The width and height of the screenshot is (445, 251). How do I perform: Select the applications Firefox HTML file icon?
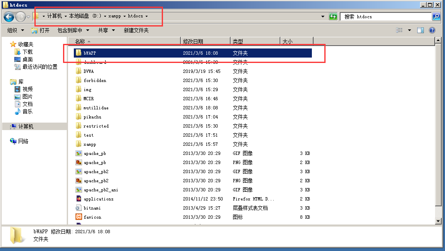[79, 199]
